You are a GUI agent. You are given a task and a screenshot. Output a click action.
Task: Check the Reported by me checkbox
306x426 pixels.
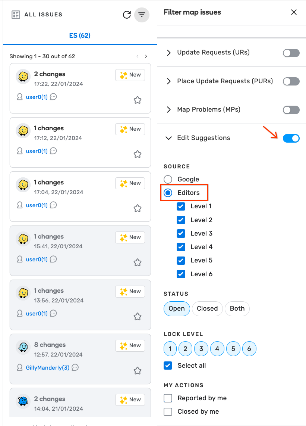click(x=168, y=398)
